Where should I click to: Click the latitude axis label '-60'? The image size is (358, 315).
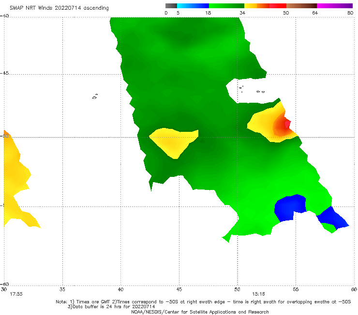click(x=4, y=284)
